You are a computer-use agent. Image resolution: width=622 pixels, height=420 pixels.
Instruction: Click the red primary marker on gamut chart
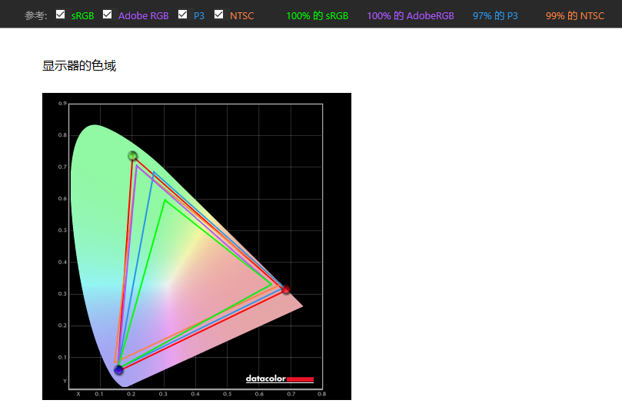[285, 289]
